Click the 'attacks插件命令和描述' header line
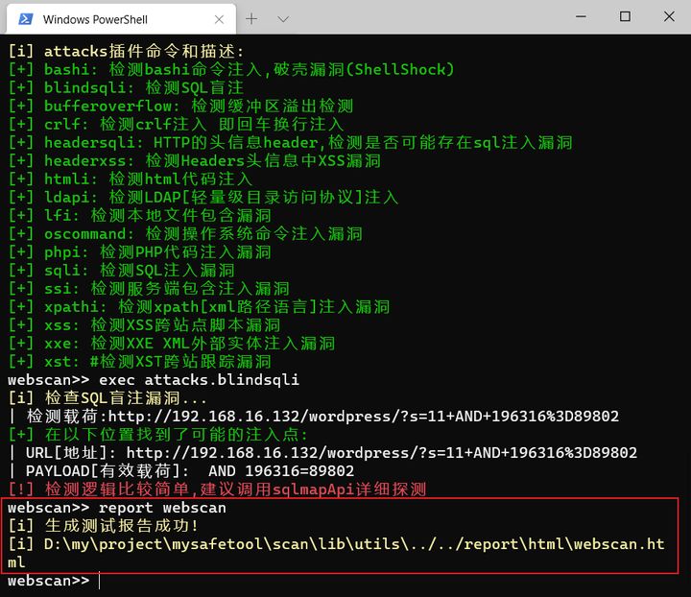 (x=126, y=51)
